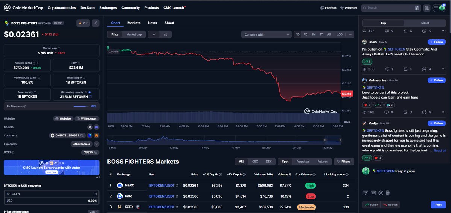Image resolution: width=451 pixels, height=213 pixels.
Task: Open the Discord social icon
Action: pos(96,127)
